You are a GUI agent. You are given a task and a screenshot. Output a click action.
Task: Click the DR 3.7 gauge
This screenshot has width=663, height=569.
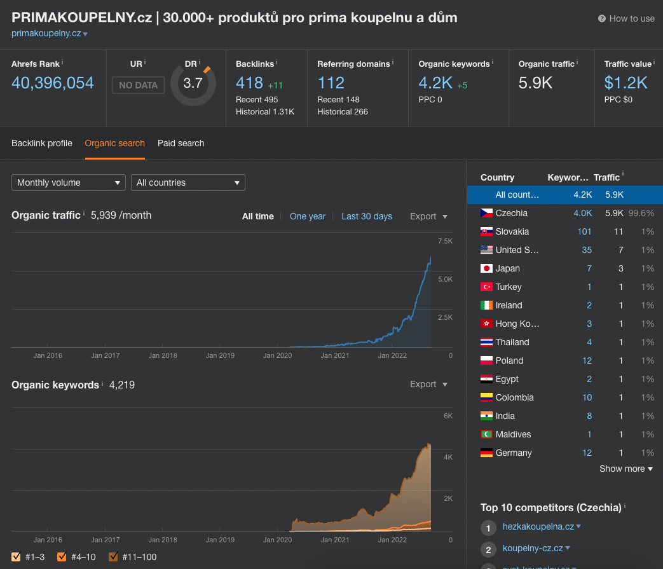click(x=193, y=83)
